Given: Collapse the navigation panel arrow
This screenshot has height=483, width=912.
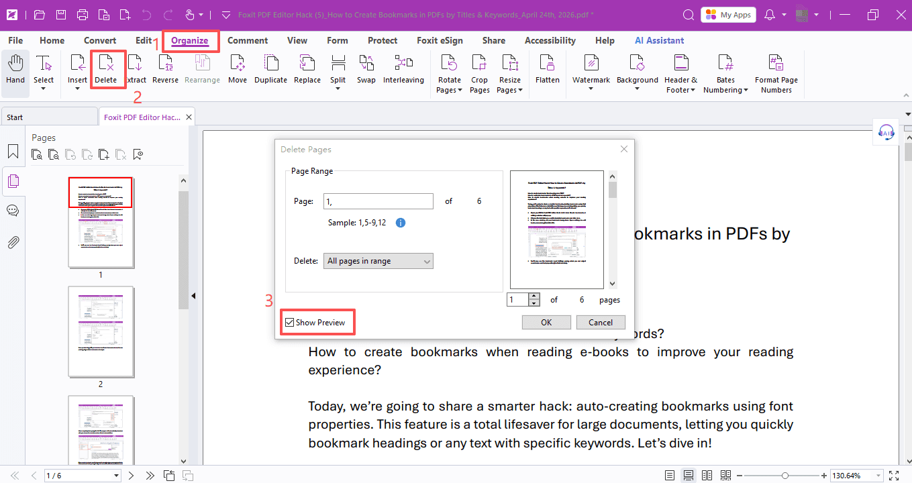Looking at the screenshot, I should pyautogui.click(x=193, y=295).
